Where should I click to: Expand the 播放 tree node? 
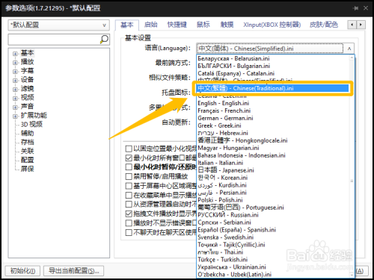coord(15,63)
